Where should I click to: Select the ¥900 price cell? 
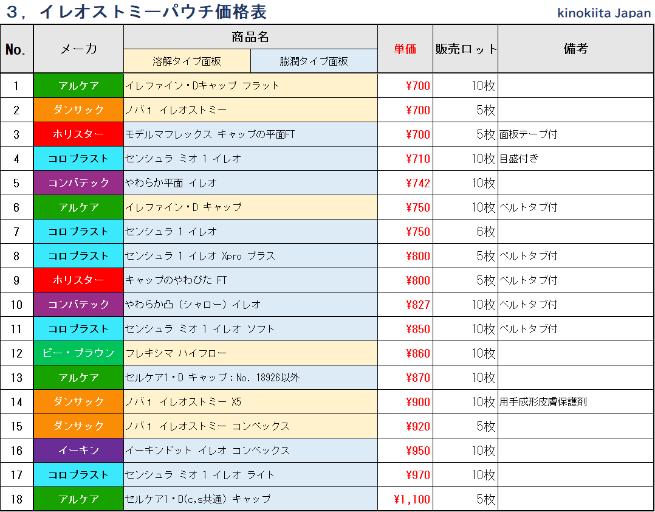[x=405, y=401]
